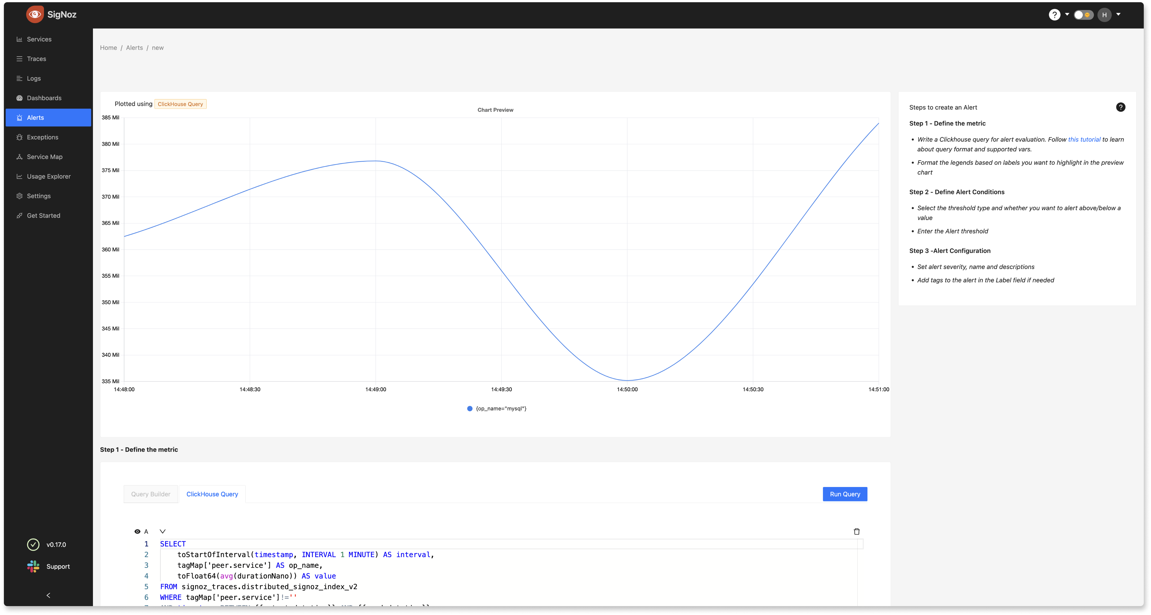This screenshot has width=1151, height=615.
Task: Collapse query A with chevron
Action: point(163,532)
